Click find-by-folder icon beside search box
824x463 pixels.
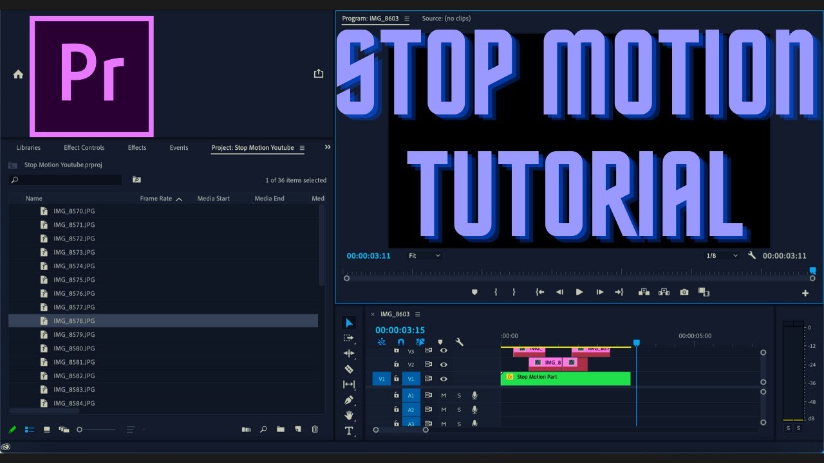coord(136,180)
